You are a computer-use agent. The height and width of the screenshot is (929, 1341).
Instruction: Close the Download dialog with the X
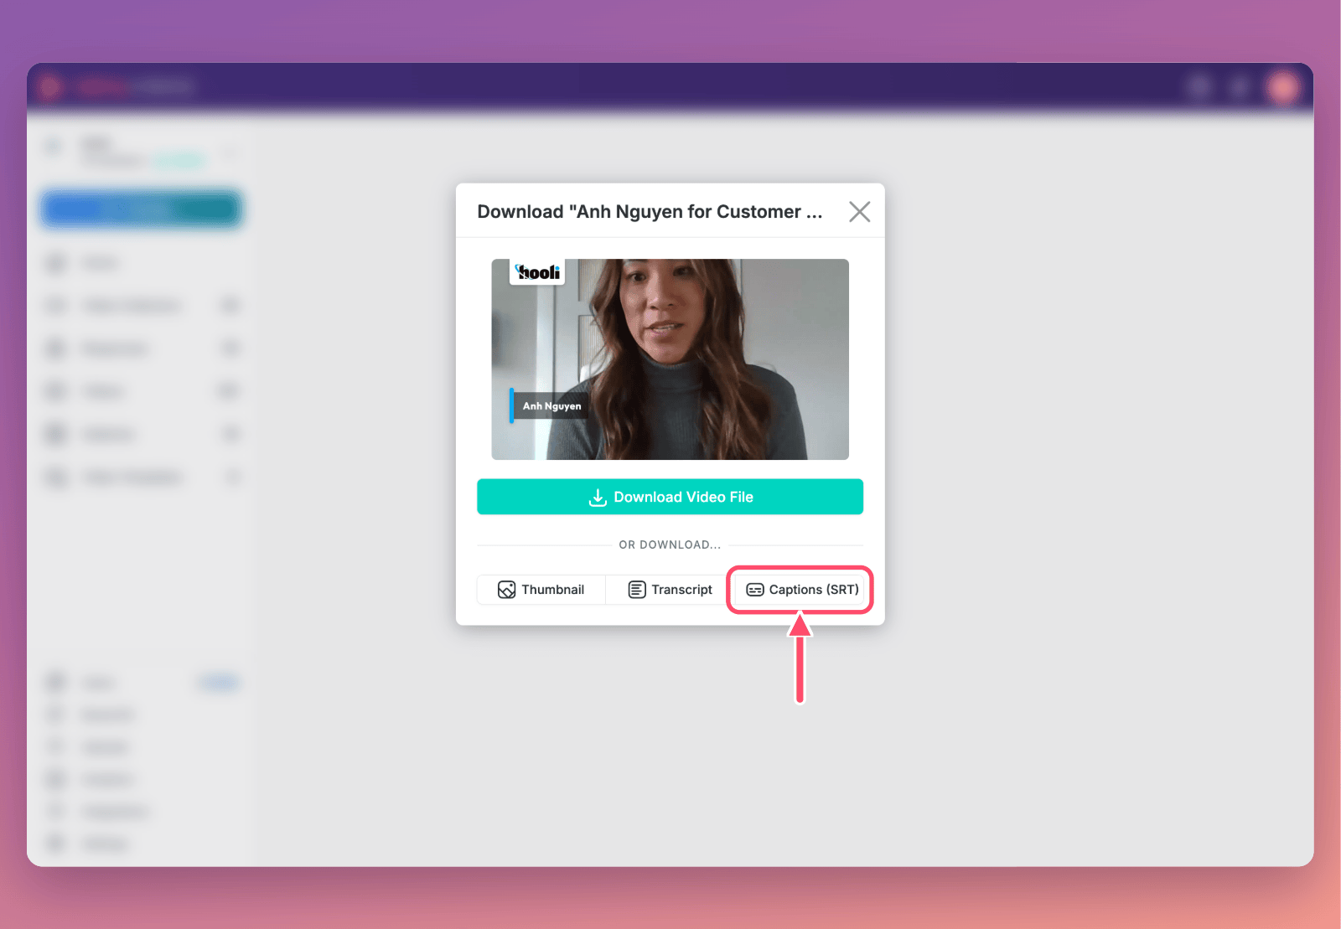(859, 212)
